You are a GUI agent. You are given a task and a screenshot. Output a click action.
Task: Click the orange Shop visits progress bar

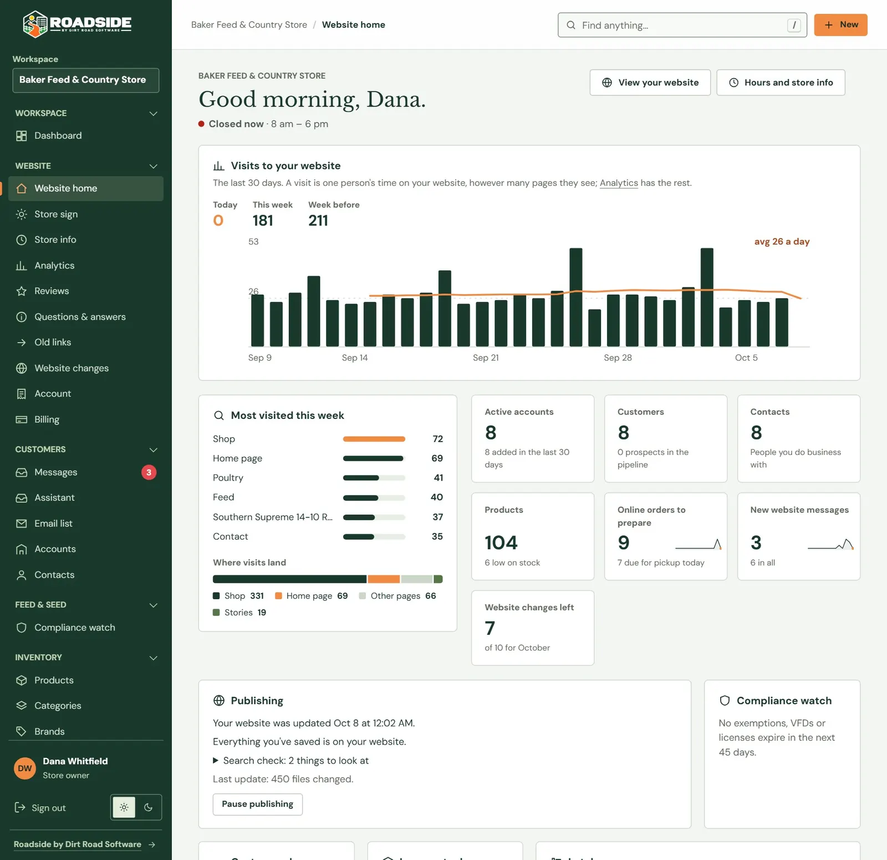(374, 439)
